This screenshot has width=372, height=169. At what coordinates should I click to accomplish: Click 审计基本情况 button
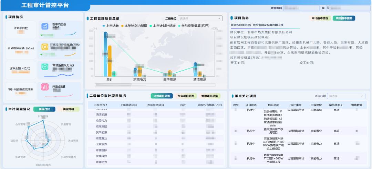coord(320,18)
